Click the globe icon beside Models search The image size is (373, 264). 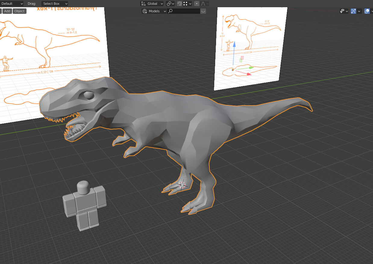[x=145, y=11]
